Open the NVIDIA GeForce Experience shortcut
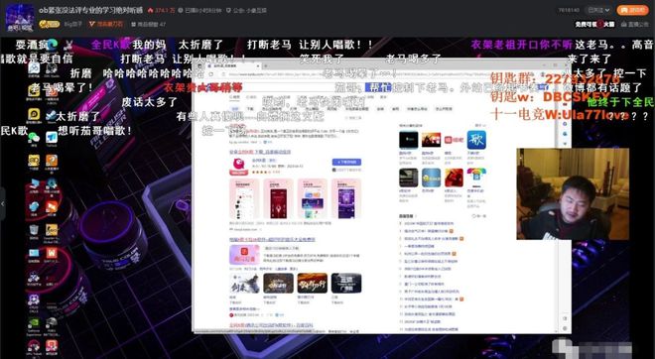This screenshot has height=359, width=655. pos(34,322)
